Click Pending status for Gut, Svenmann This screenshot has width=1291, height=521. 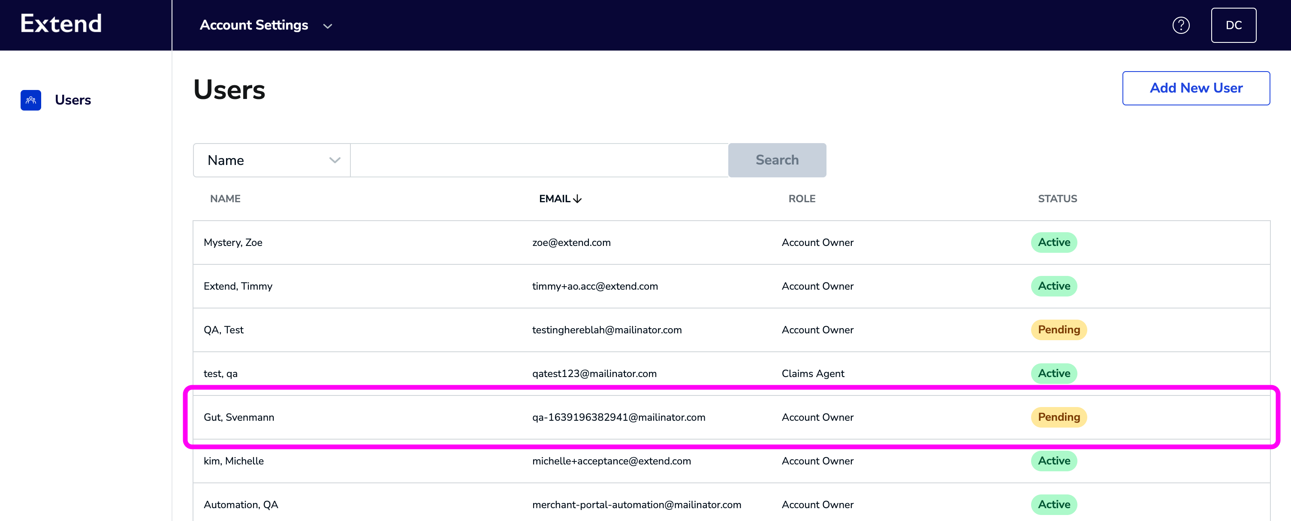[1059, 417]
